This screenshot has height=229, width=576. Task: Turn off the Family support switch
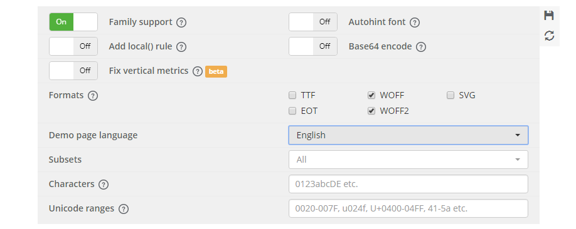[73, 22]
